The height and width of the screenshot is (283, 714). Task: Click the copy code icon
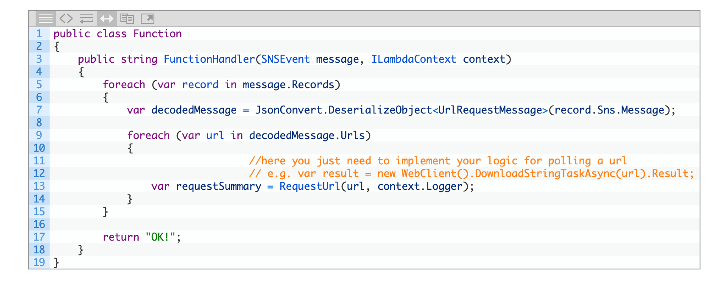pyautogui.click(x=127, y=19)
